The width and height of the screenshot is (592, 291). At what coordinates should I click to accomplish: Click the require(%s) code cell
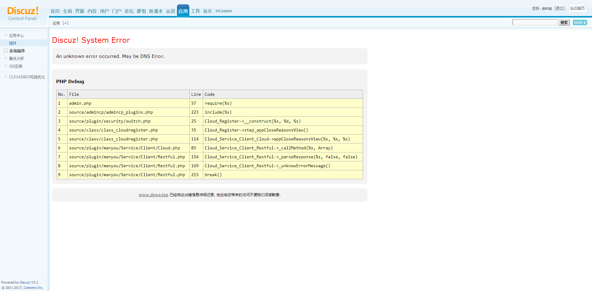click(x=283, y=103)
